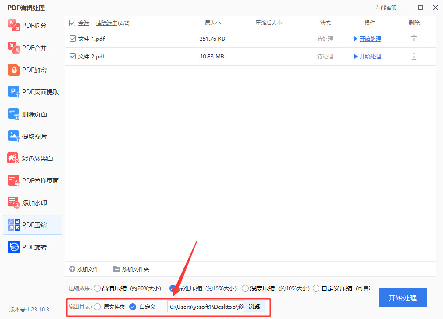Click the 添加文件 label

pyautogui.click(x=88, y=269)
